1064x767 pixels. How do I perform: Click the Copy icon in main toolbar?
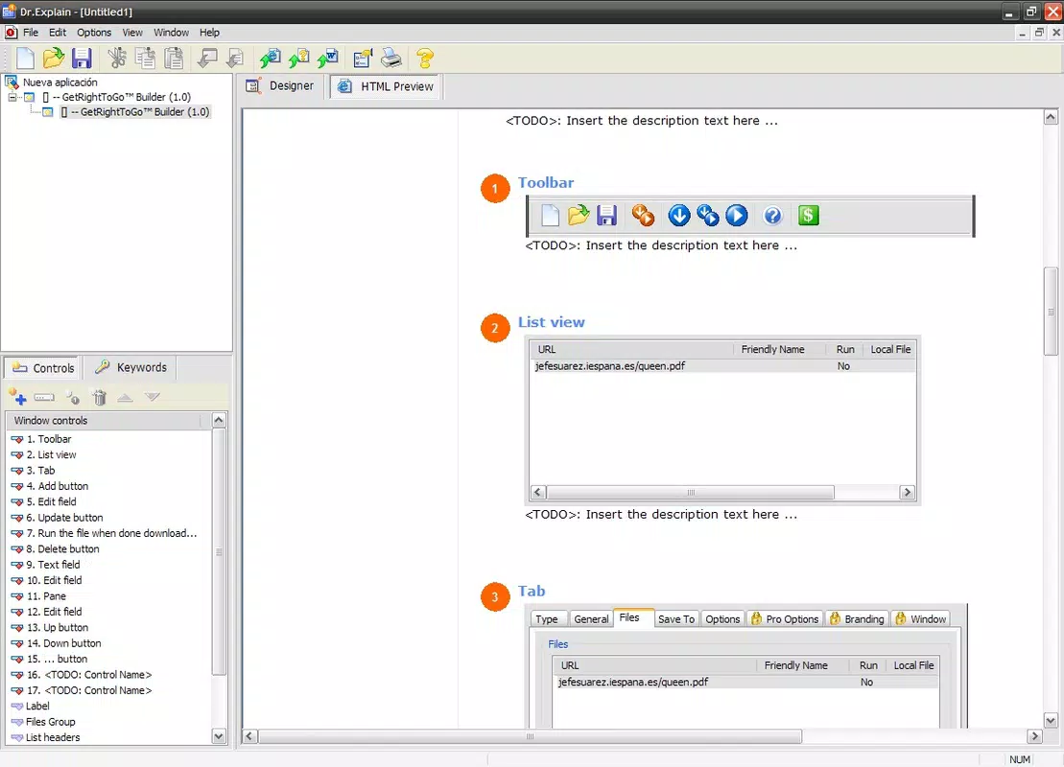click(x=145, y=58)
